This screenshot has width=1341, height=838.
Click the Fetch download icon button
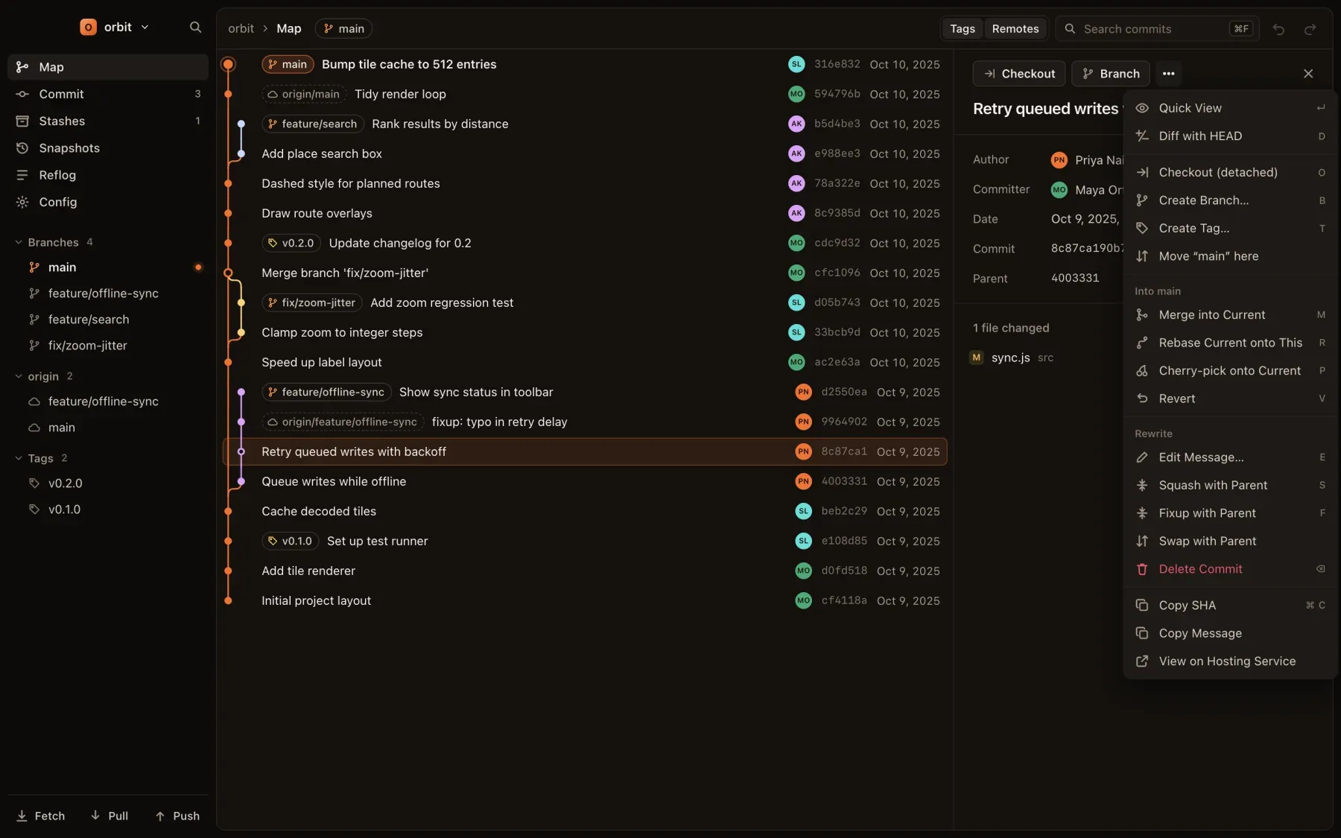41,816
